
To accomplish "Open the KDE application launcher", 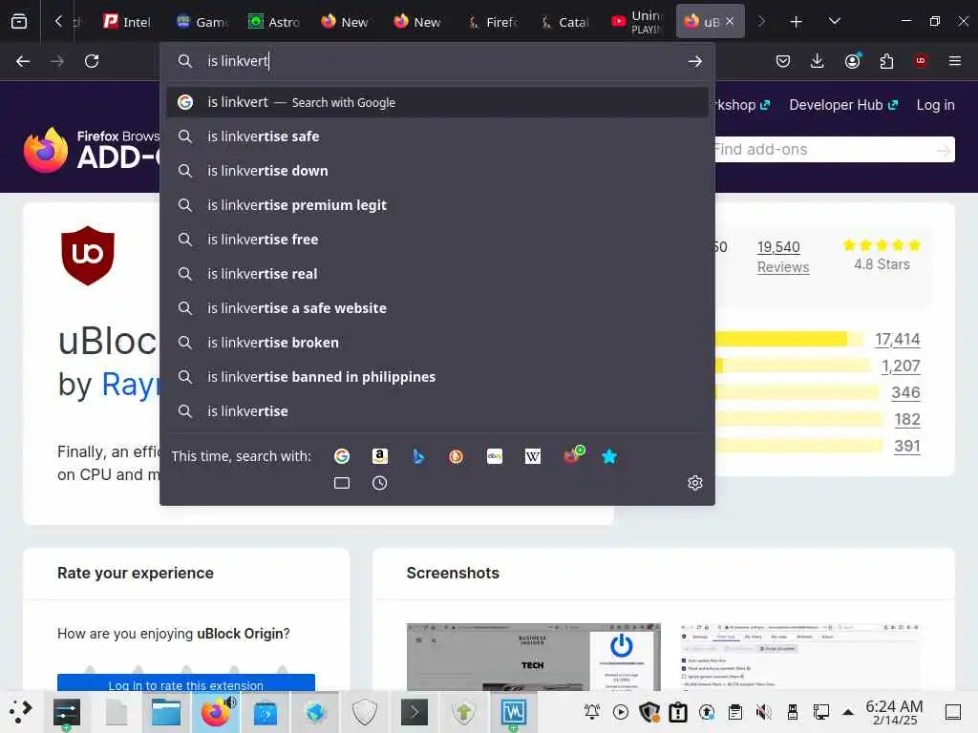I will [20, 711].
